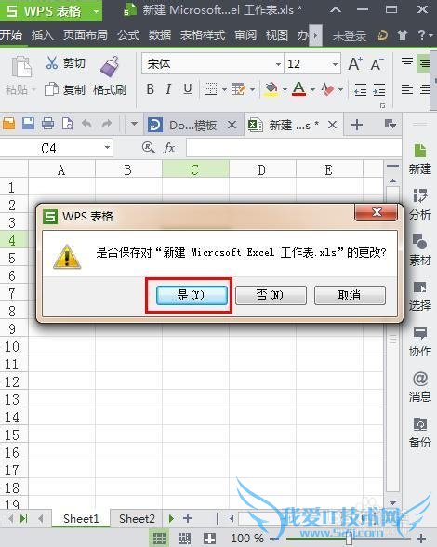Screen dimensions: 437x547
Task: Click 未登录 to sign in
Action: (350, 35)
